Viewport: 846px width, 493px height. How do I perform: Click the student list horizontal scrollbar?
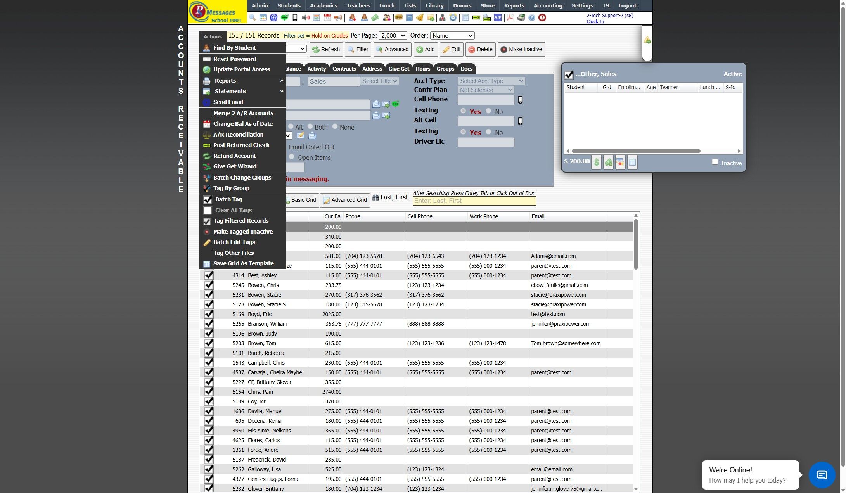[635, 151]
